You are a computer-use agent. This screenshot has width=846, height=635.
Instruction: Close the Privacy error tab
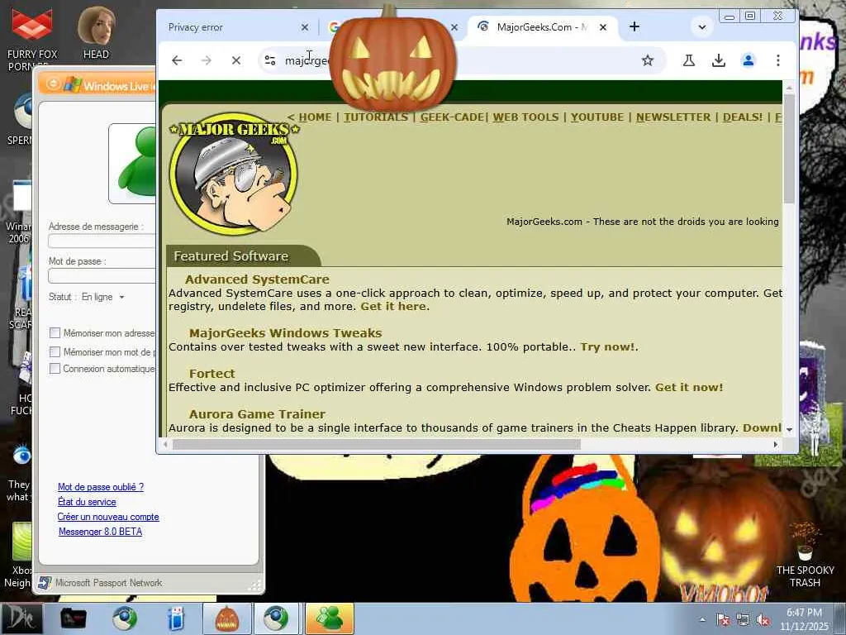305,27
